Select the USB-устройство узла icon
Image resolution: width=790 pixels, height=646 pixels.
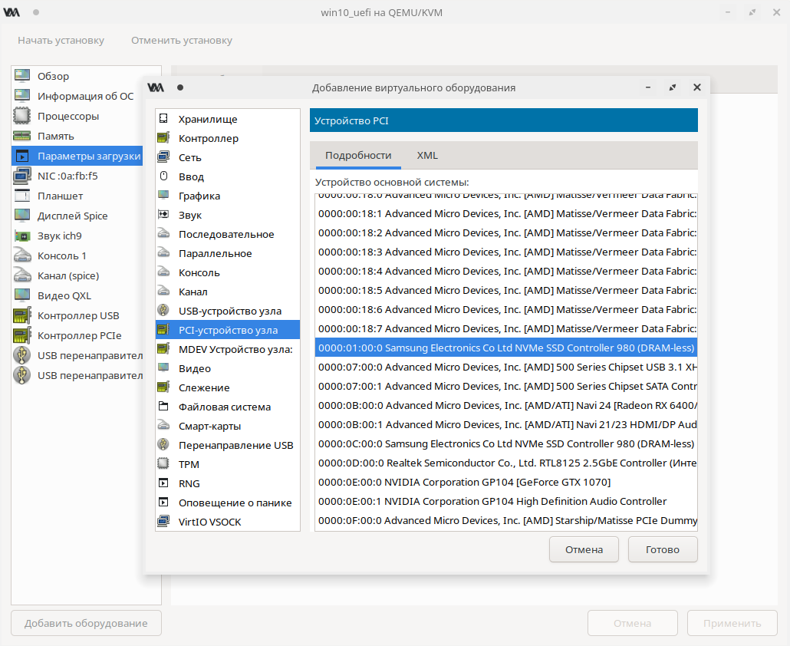pos(163,310)
